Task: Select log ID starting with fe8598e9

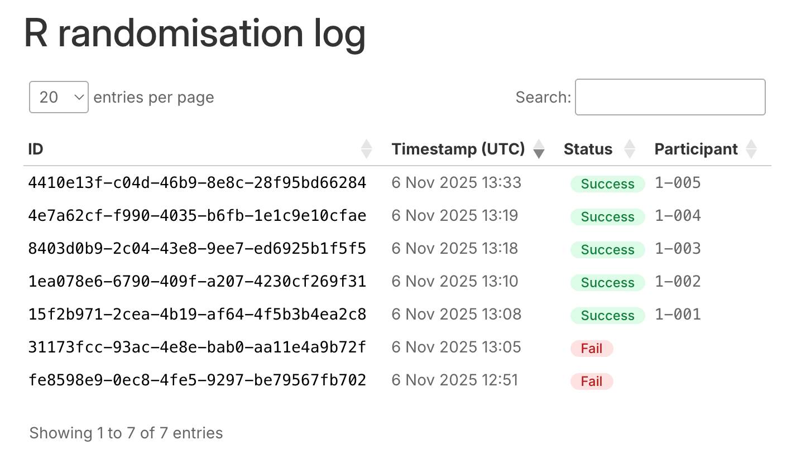Action: [x=197, y=380]
